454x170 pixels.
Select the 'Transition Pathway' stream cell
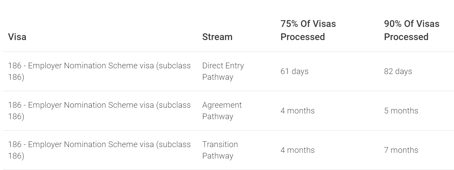[x=220, y=150]
